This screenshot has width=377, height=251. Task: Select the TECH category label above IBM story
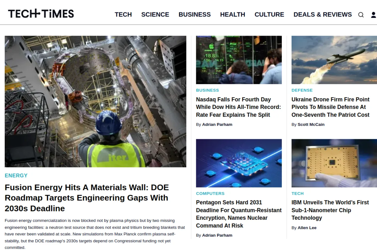click(297, 194)
